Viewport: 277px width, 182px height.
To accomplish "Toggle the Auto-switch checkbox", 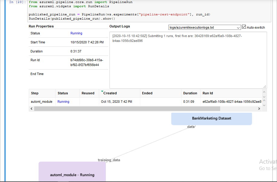I will (x=244, y=27).
